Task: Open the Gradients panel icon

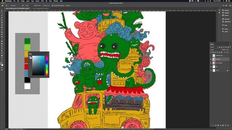Action: tap(223, 13)
